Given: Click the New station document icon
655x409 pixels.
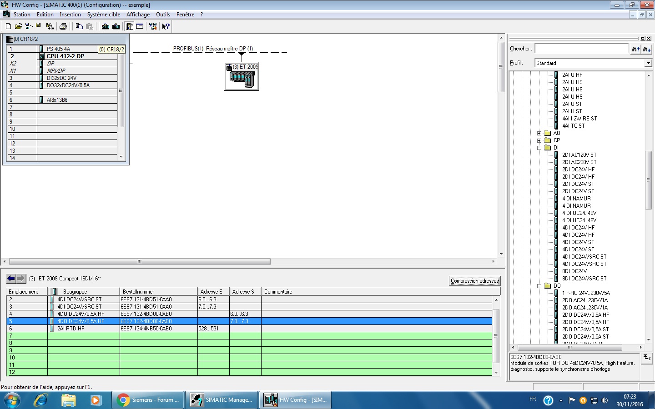Looking at the screenshot, I should point(8,26).
